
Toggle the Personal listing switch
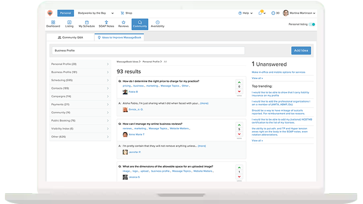312,24
